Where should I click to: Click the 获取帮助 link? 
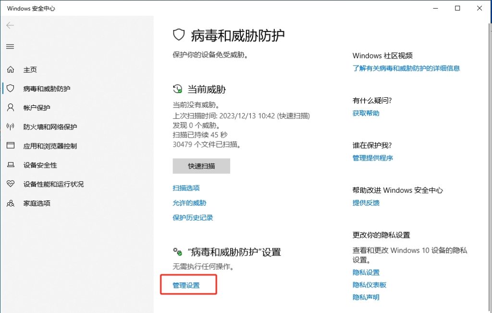click(366, 113)
